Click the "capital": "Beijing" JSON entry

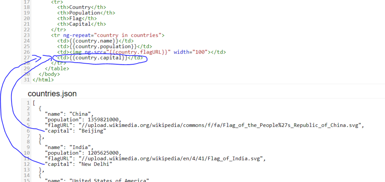click(x=76, y=131)
